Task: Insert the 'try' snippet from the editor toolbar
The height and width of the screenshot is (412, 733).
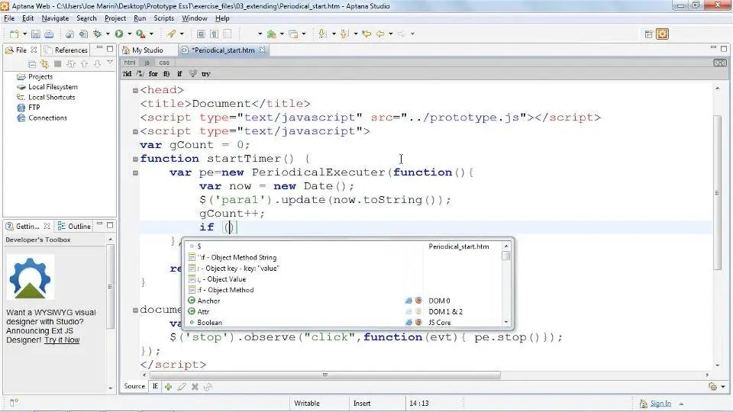Action: [205, 74]
